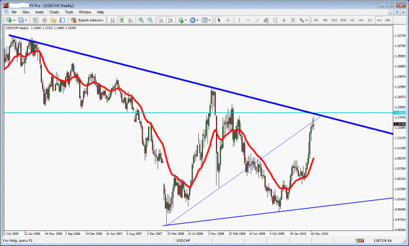
Task: Click the USDCHF,Weekly chart header text
Action: tap(18, 28)
